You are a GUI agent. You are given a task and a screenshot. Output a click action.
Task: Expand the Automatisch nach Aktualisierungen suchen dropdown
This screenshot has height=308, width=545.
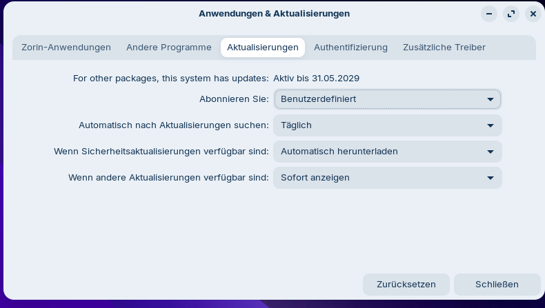click(x=387, y=125)
